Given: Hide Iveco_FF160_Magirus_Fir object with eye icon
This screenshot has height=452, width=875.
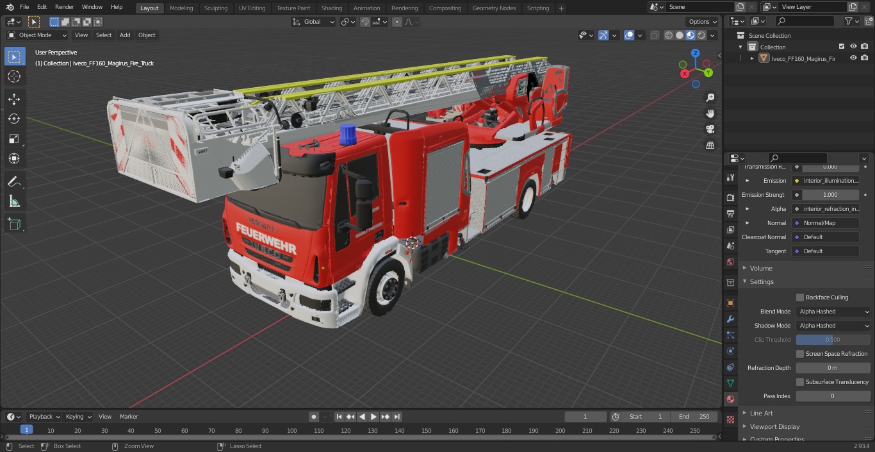Looking at the screenshot, I should pos(853,58).
